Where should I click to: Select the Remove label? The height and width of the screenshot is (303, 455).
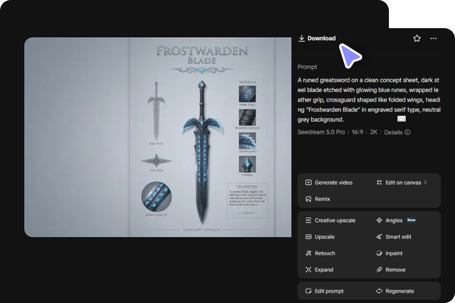coord(395,269)
